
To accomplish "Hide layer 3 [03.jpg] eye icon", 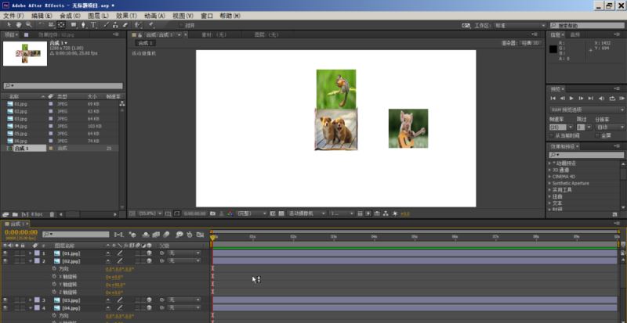I will [x=5, y=300].
